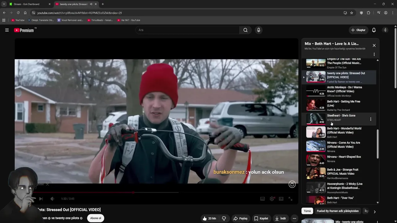The height and width of the screenshot is (223, 397).
Task: Toggle subtitles in video player
Action: pos(262,199)
